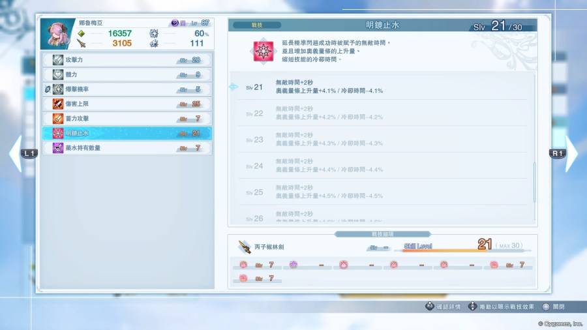
Task: Click the fourth sigil icon in the top row
Action: pos(393,265)
